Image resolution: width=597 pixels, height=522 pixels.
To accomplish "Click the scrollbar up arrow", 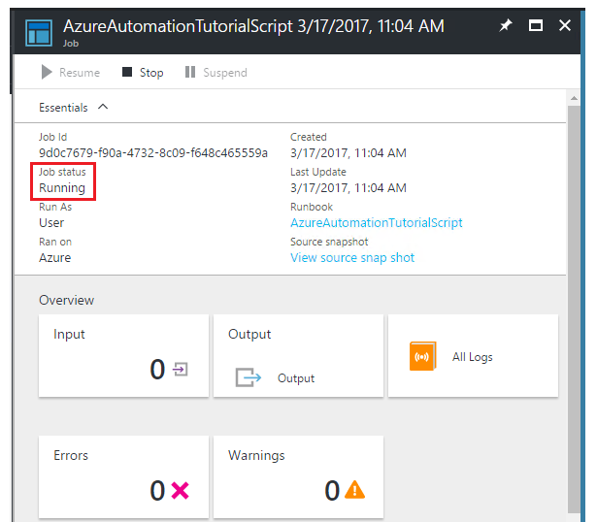I will (574, 99).
